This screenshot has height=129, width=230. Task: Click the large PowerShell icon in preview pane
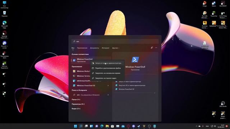[135, 59]
